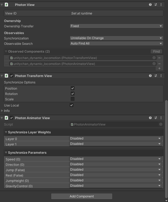Select unitychan_dynamic_locomotion (PhotonAnimatorView) field

[83, 64]
